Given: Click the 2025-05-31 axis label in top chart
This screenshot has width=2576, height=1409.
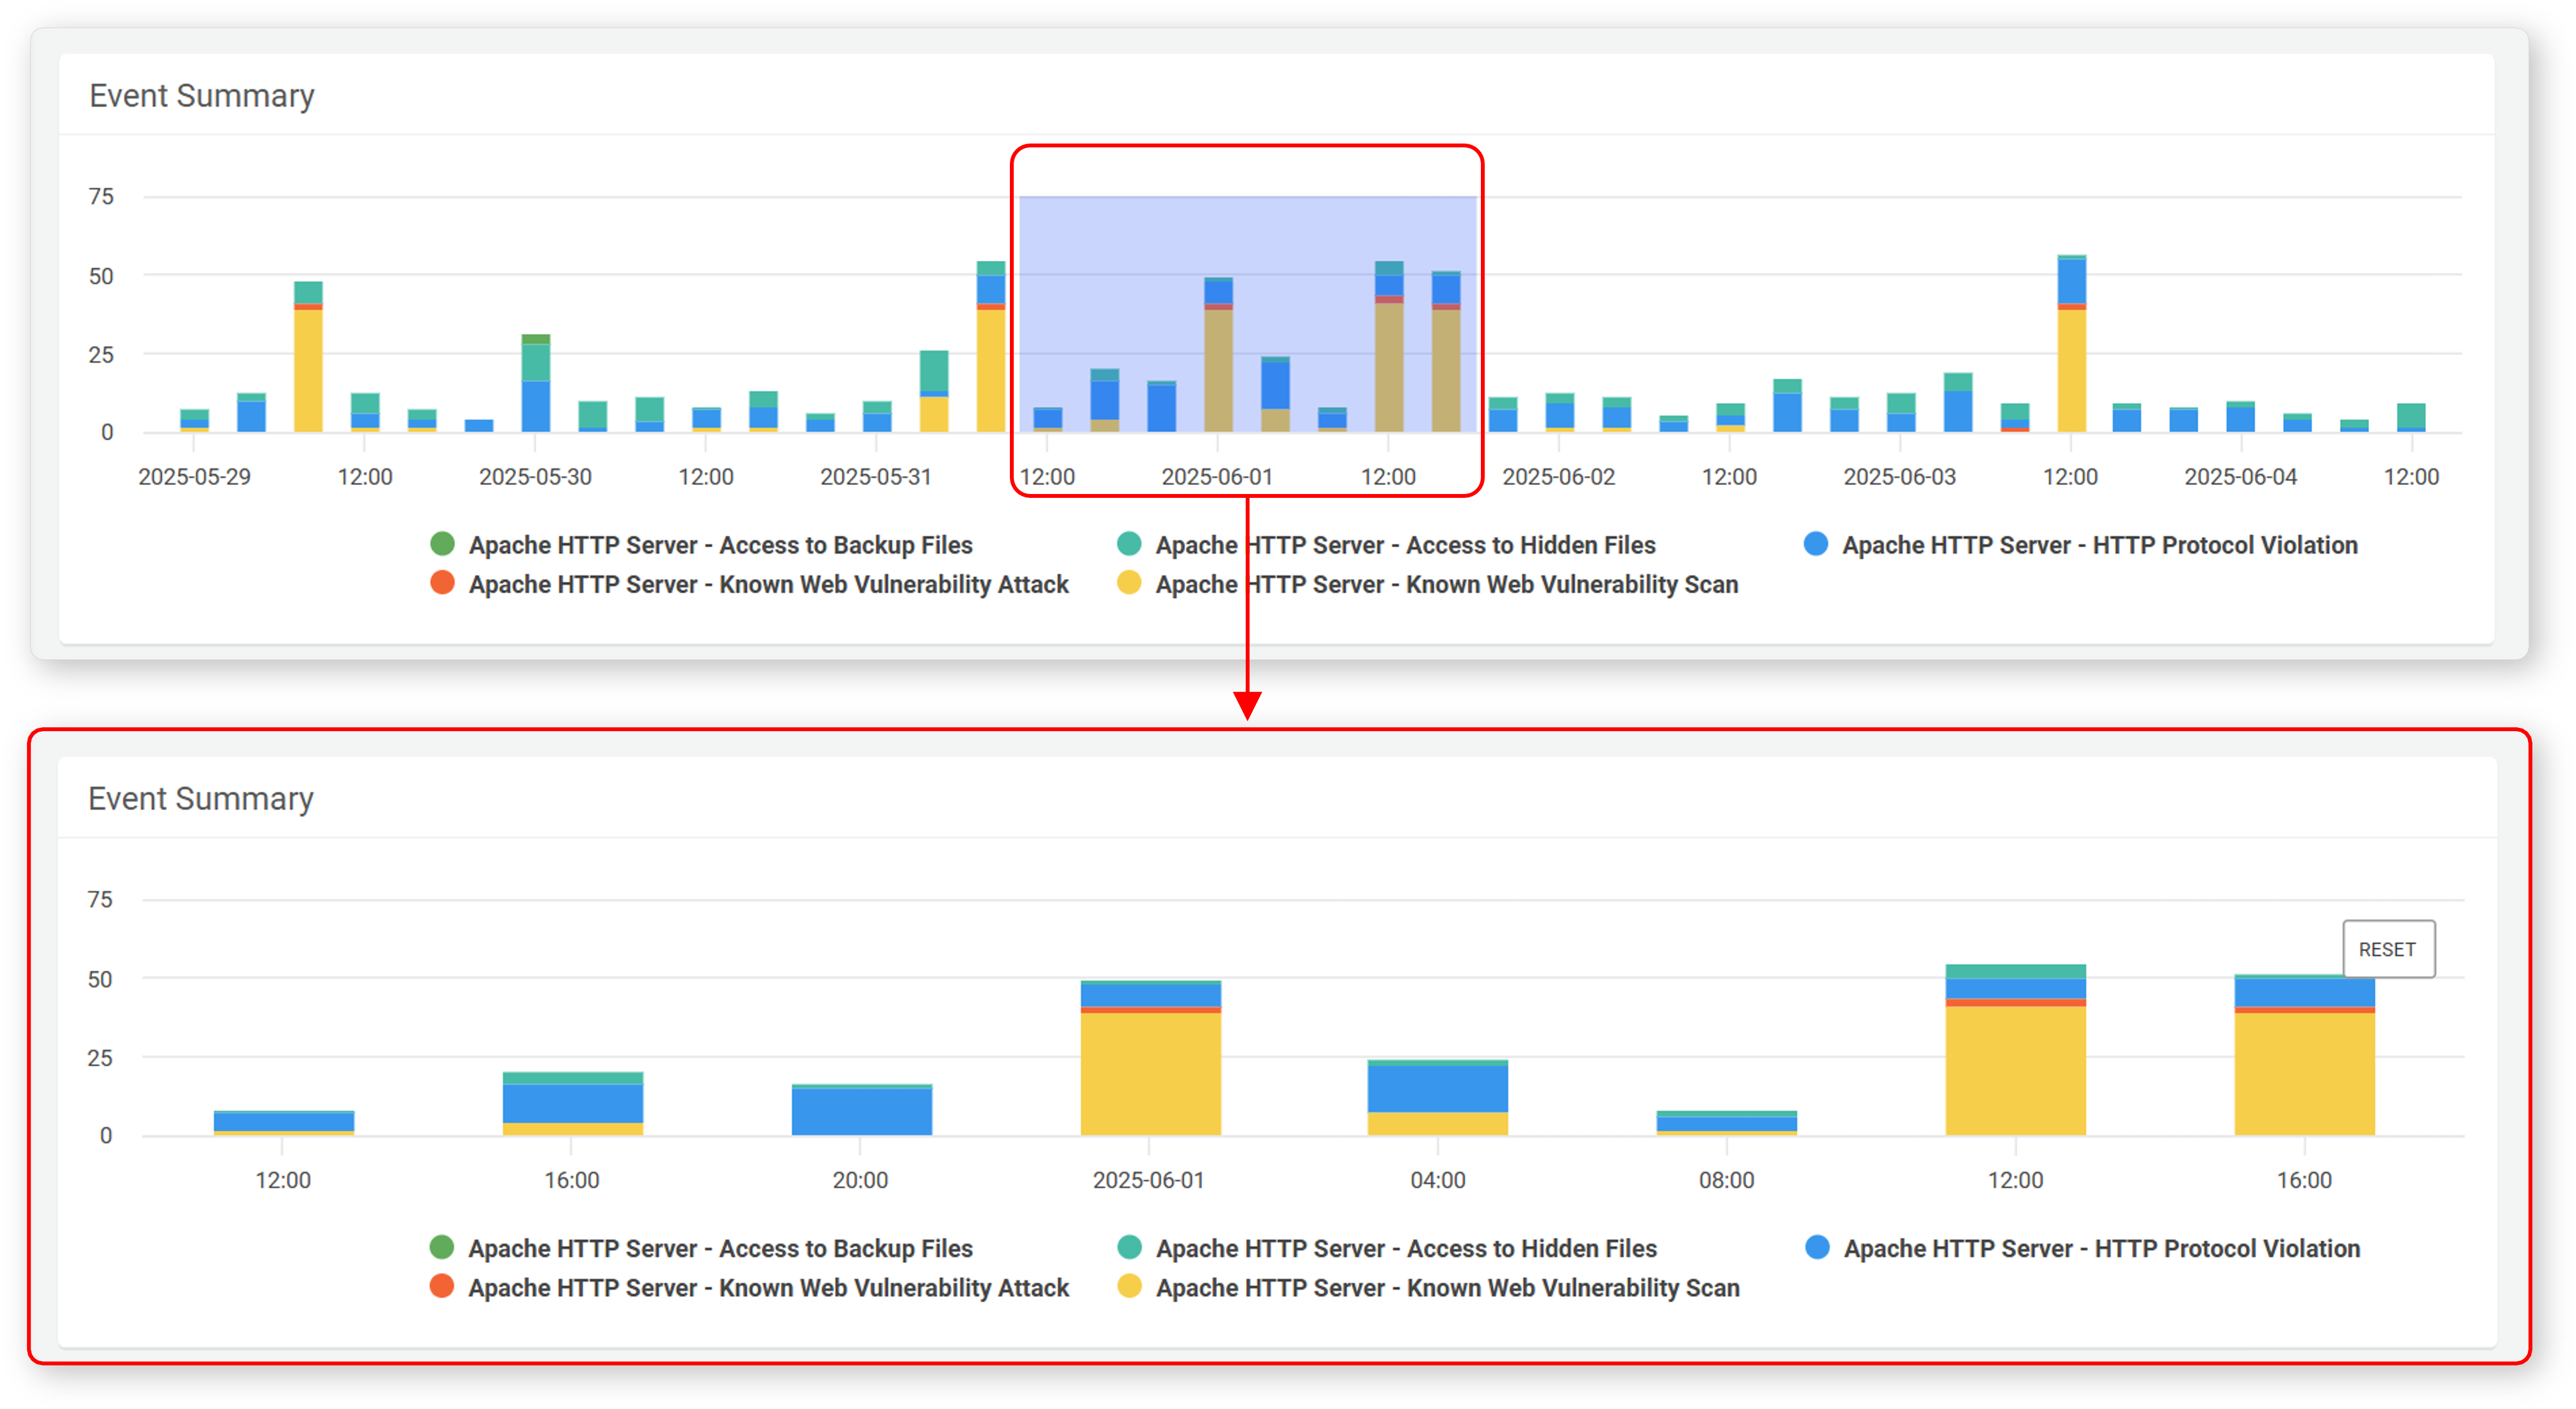Looking at the screenshot, I should 875,477.
